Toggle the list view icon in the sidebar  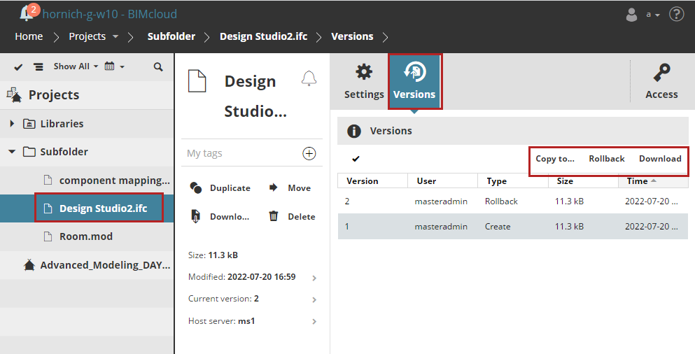tap(38, 66)
